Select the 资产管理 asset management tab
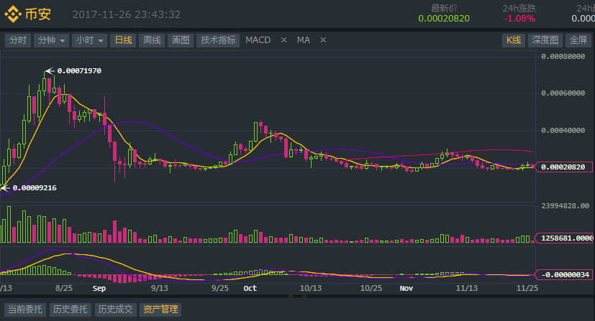 coord(160,310)
